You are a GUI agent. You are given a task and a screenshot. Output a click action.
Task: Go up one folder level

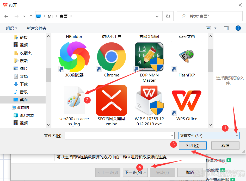(31, 16)
